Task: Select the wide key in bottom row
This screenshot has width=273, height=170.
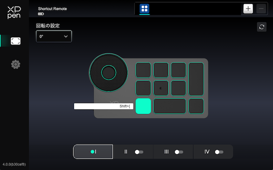Action: (x=170, y=106)
